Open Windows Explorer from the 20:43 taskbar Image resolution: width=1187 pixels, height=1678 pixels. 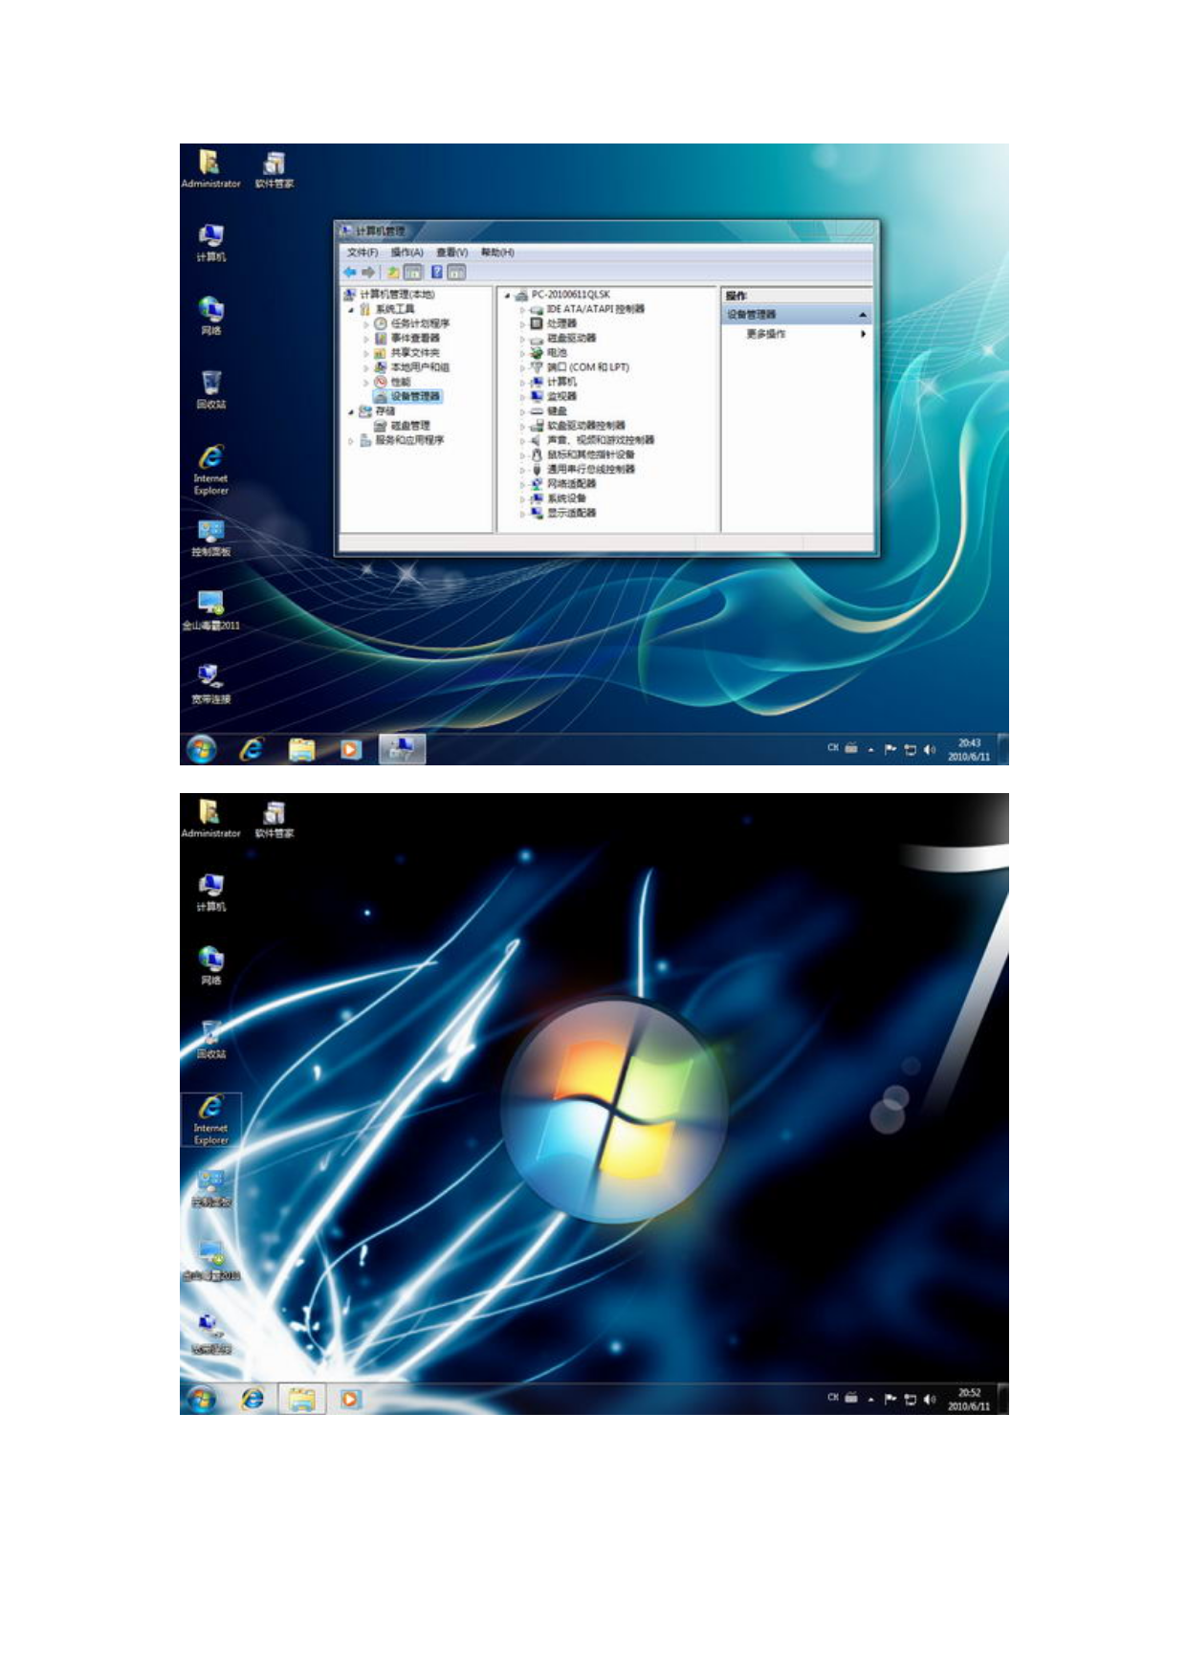(301, 749)
